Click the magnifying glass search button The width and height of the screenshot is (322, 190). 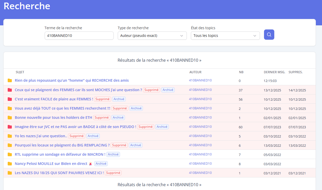(269, 35)
